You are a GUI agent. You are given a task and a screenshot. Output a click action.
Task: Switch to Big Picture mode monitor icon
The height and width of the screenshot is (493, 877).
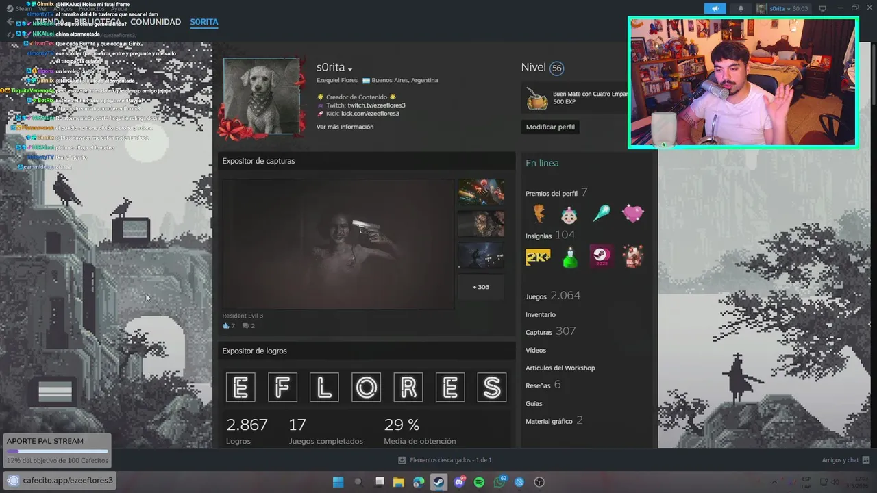pyautogui.click(x=823, y=9)
